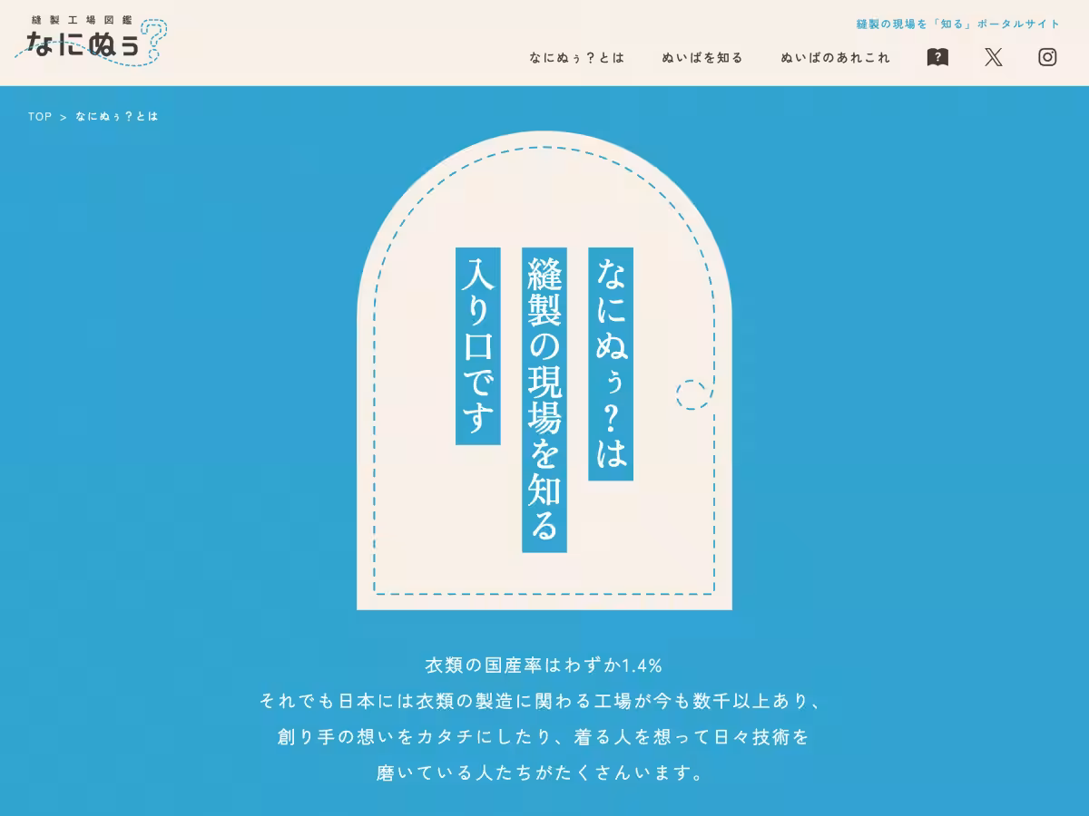This screenshot has height=816, width=1089.
Task: Go to ぬいばを知る menu item
Action: click(702, 57)
